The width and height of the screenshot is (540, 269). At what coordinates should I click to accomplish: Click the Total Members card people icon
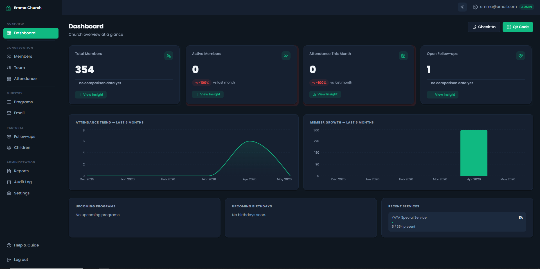pos(169,56)
